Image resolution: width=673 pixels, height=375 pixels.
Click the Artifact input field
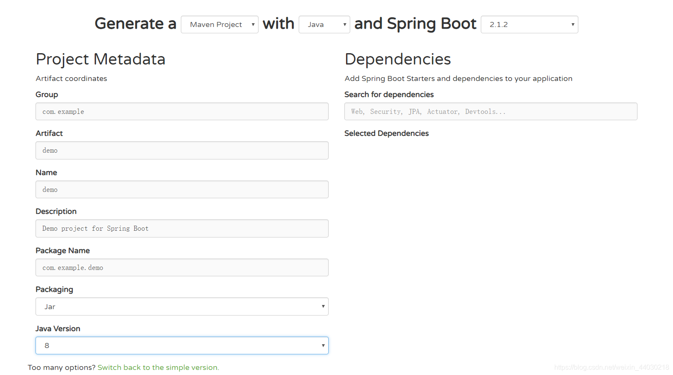click(x=182, y=151)
